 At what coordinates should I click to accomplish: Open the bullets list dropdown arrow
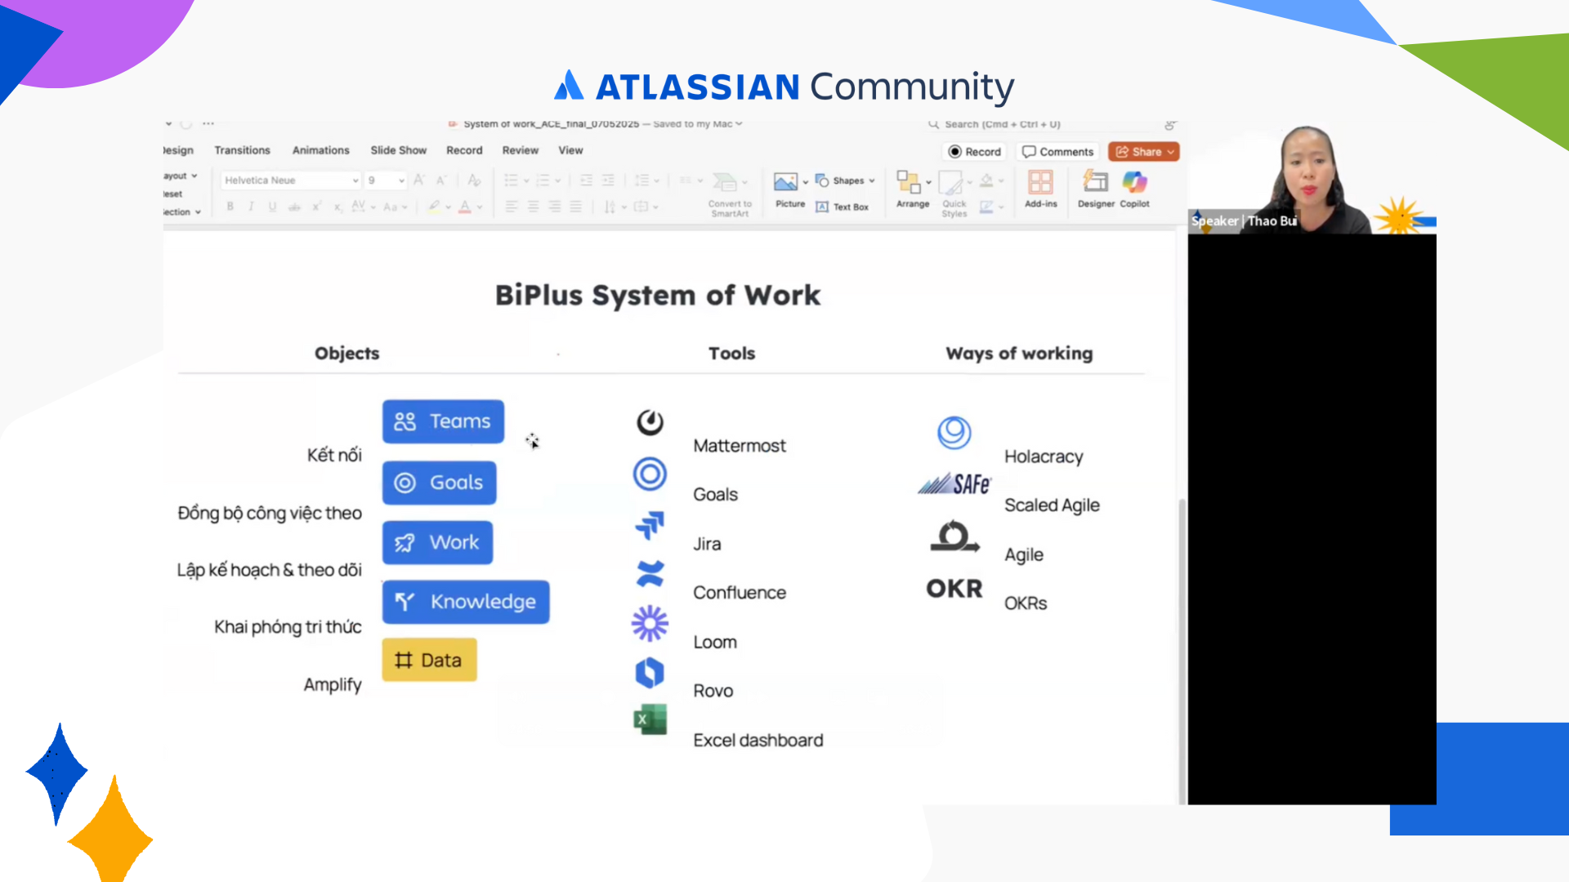[x=526, y=180]
